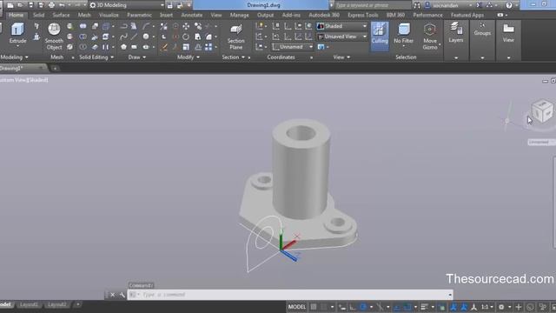Toggle annotation visibility in status bar

click(x=453, y=307)
